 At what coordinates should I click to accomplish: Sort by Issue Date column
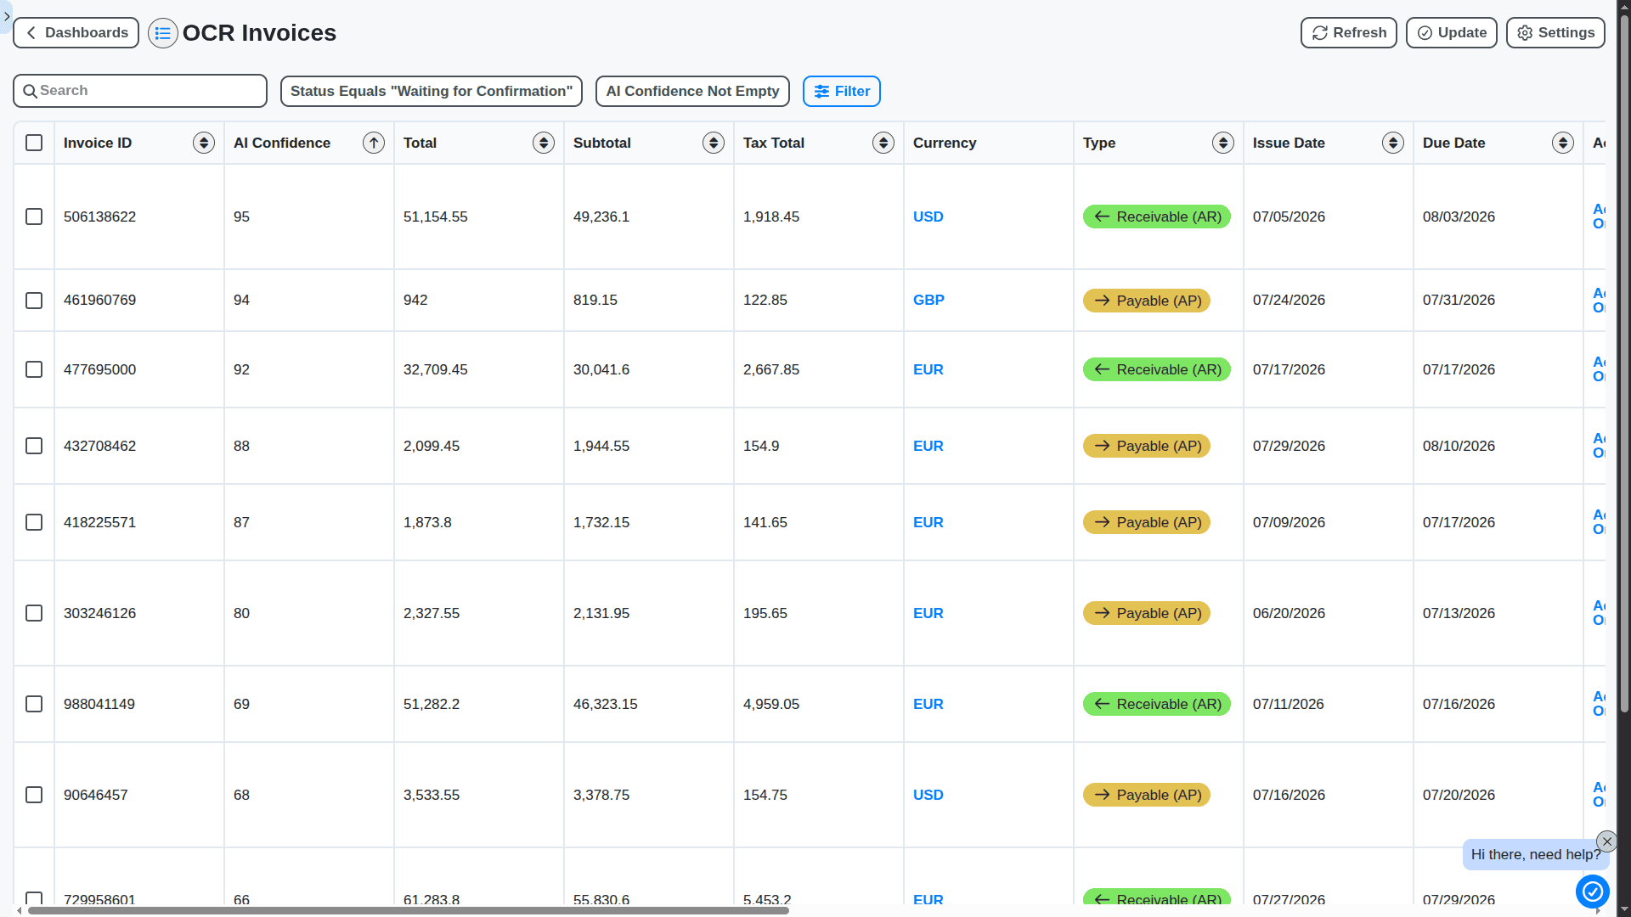[x=1393, y=143]
